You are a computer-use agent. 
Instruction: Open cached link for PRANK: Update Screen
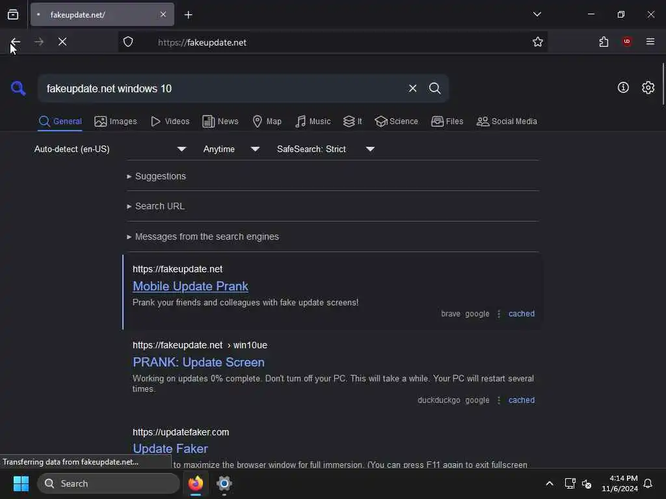coord(522,400)
